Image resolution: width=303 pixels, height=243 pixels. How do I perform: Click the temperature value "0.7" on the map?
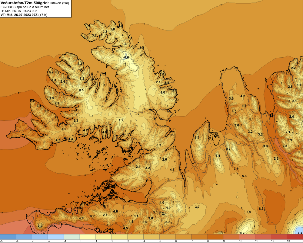[x=228, y=149]
